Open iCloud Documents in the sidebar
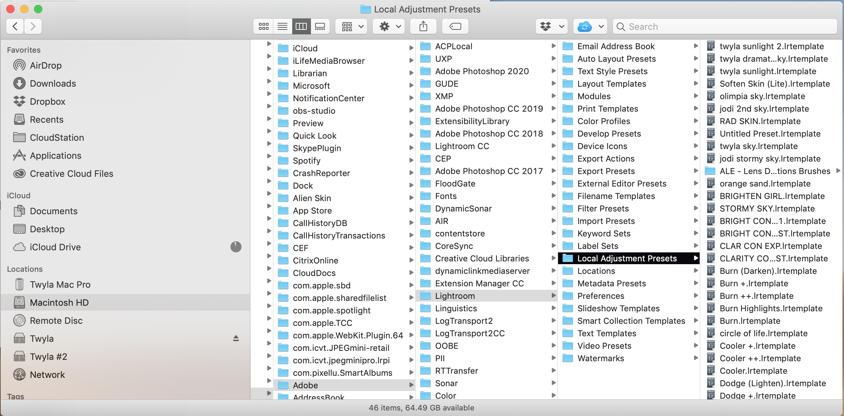This screenshot has width=844, height=416. point(53,211)
